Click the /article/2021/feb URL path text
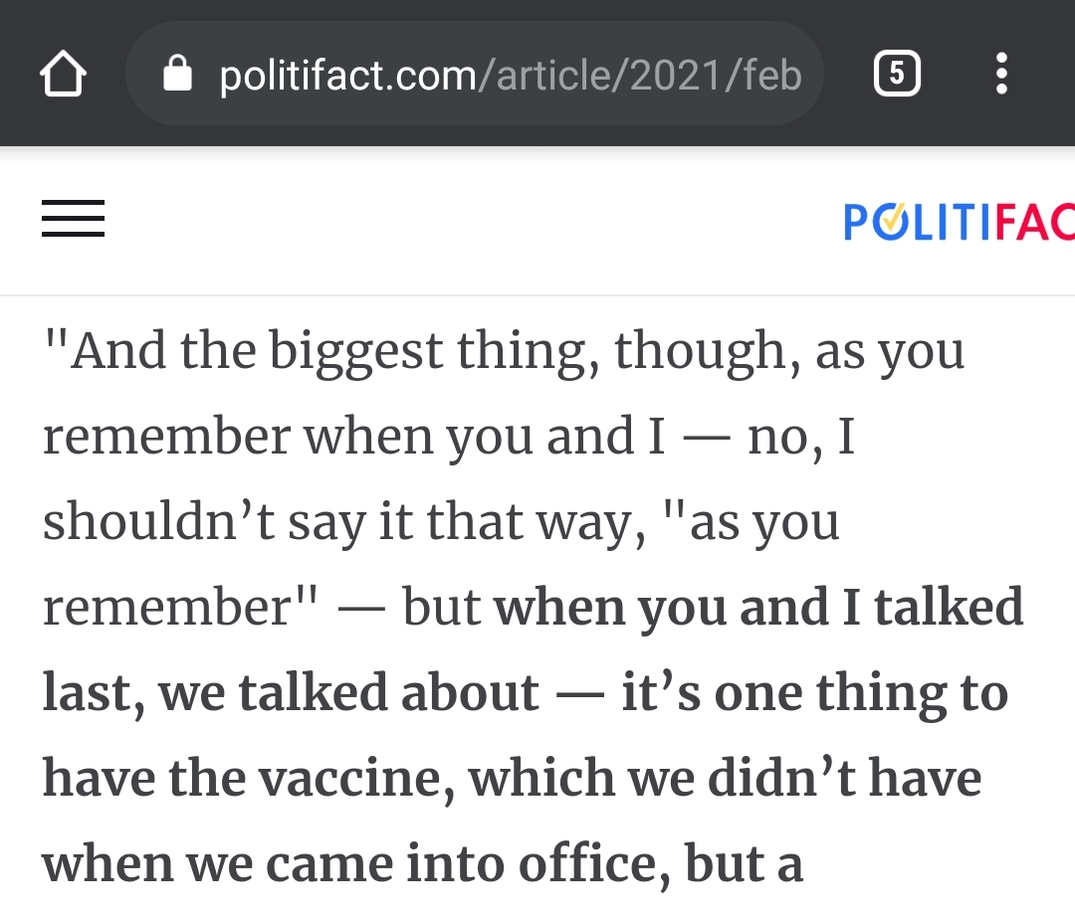 pyautogui.click(x=640, y=76)
